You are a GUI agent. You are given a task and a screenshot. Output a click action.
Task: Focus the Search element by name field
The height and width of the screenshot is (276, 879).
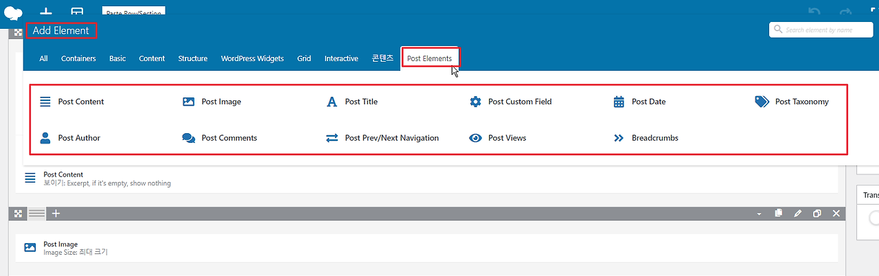[x=821, y=30]
